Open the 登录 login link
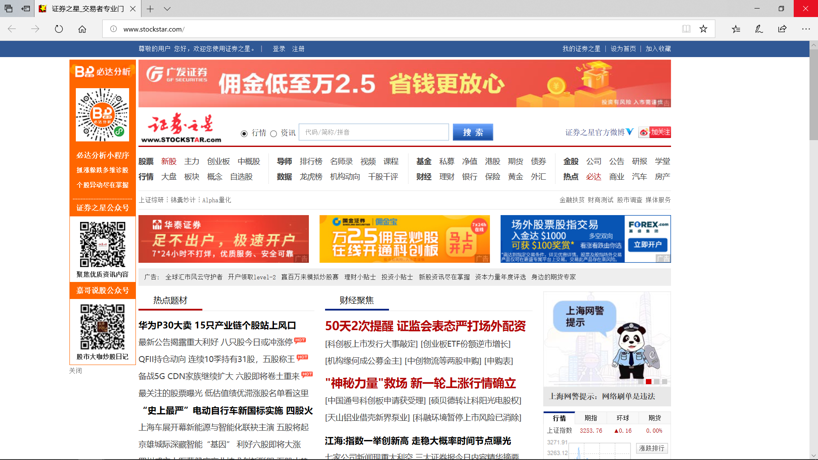 [279, 49]
